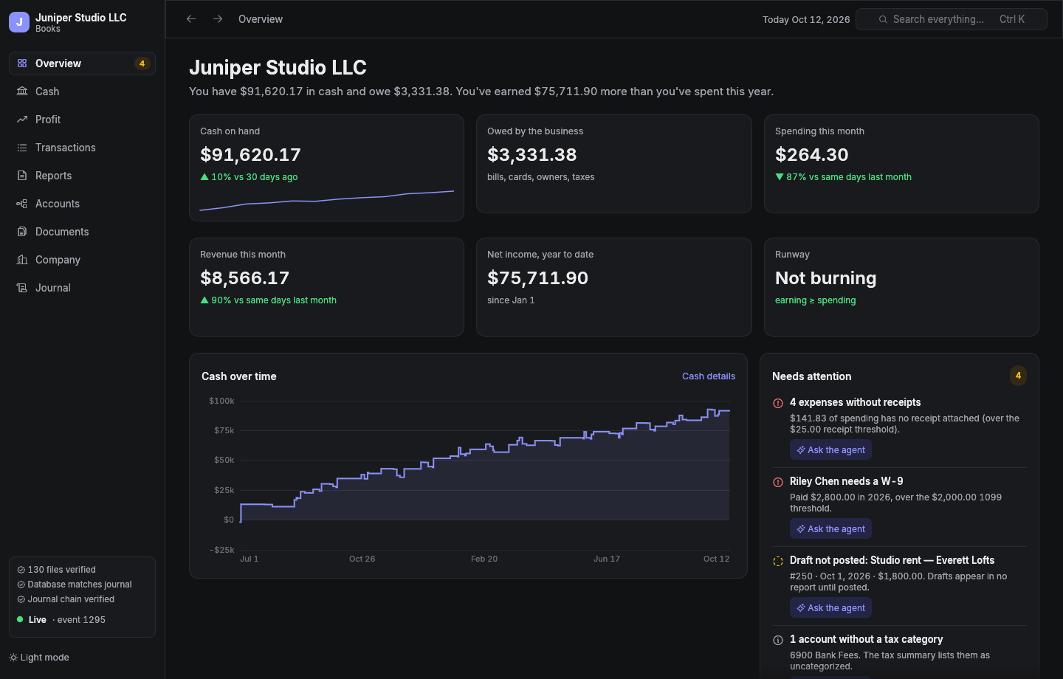Click the 'earning ≥ spending' runway text

816,300
